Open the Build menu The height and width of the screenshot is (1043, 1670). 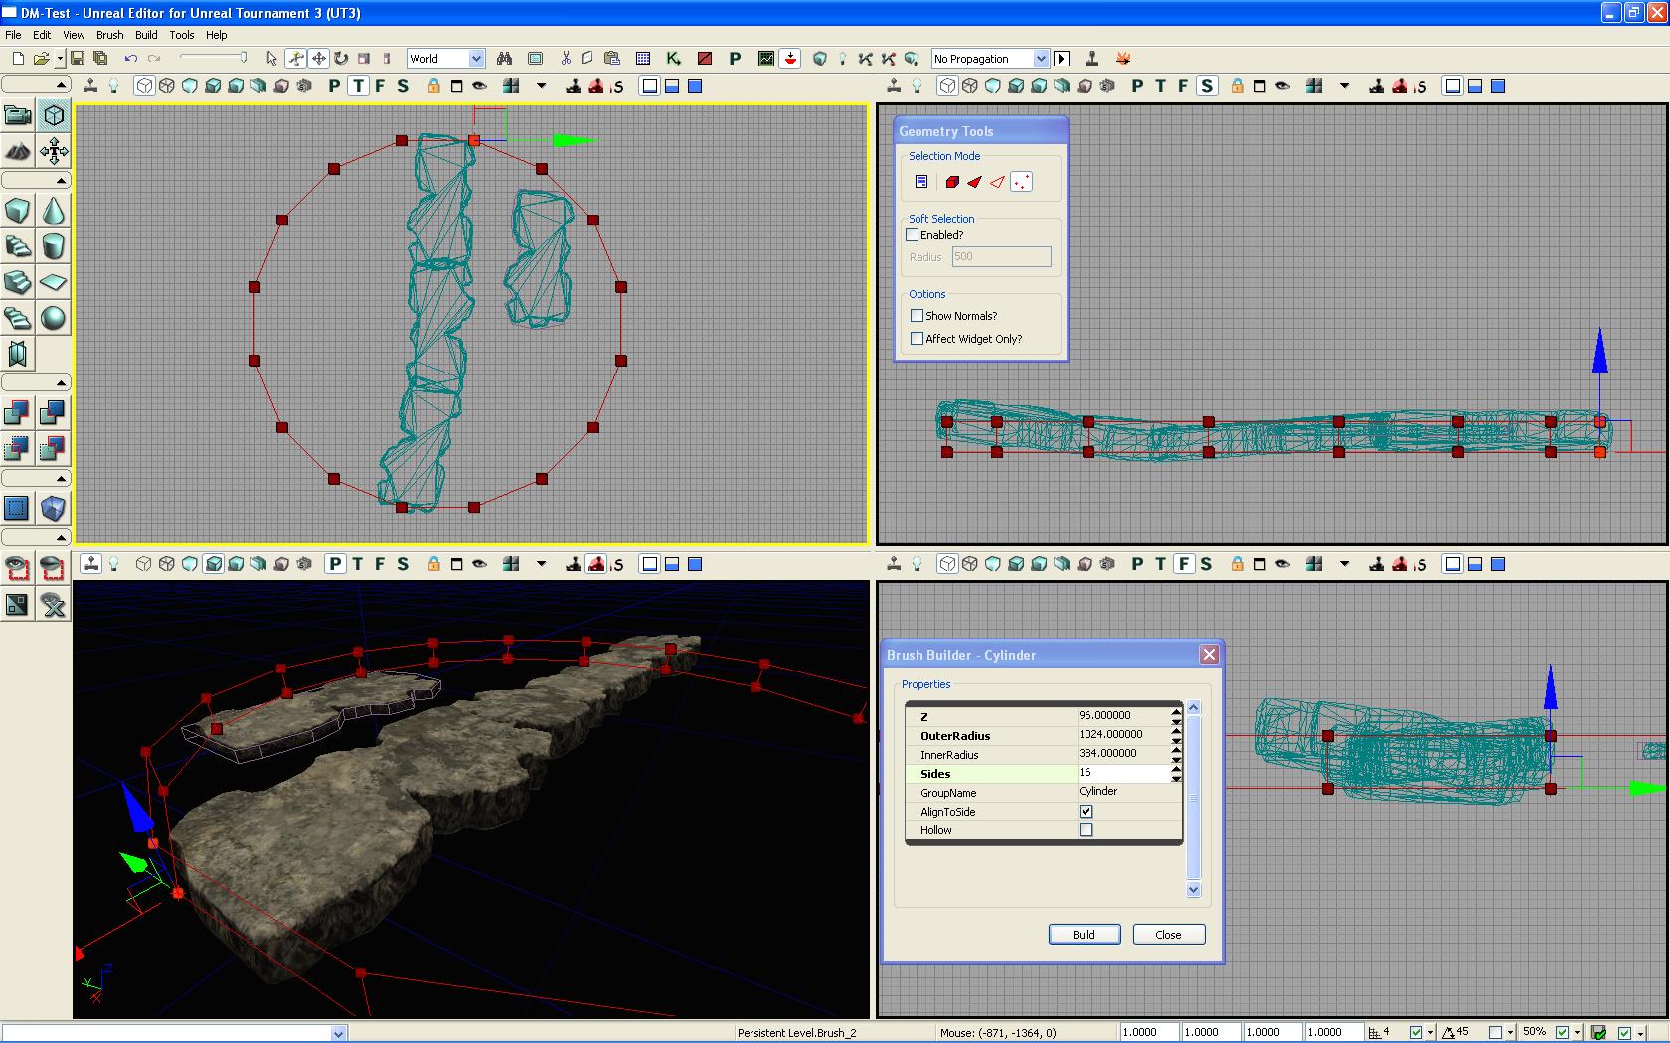click(x=146, y=35)
